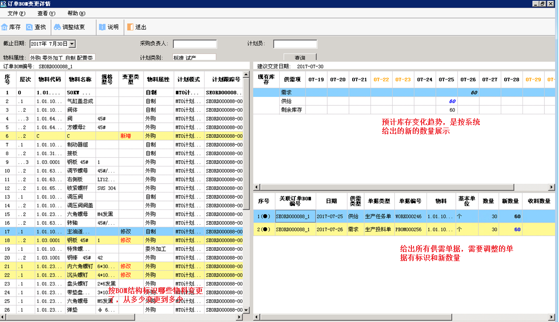Click the application icon in the title bar
This screenshot has height=322, width=559.
(4, 4)
